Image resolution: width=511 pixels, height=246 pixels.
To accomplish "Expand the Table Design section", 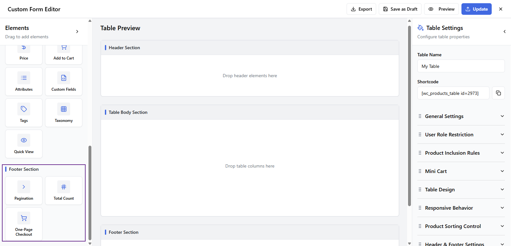I will coord(461,189).
